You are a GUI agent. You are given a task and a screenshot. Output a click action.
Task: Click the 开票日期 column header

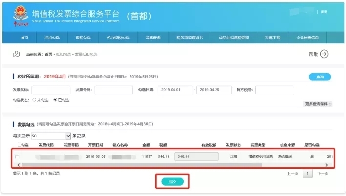96,145
